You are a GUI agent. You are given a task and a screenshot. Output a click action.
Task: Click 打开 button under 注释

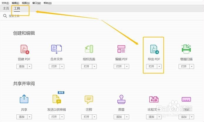click(87, 117)
